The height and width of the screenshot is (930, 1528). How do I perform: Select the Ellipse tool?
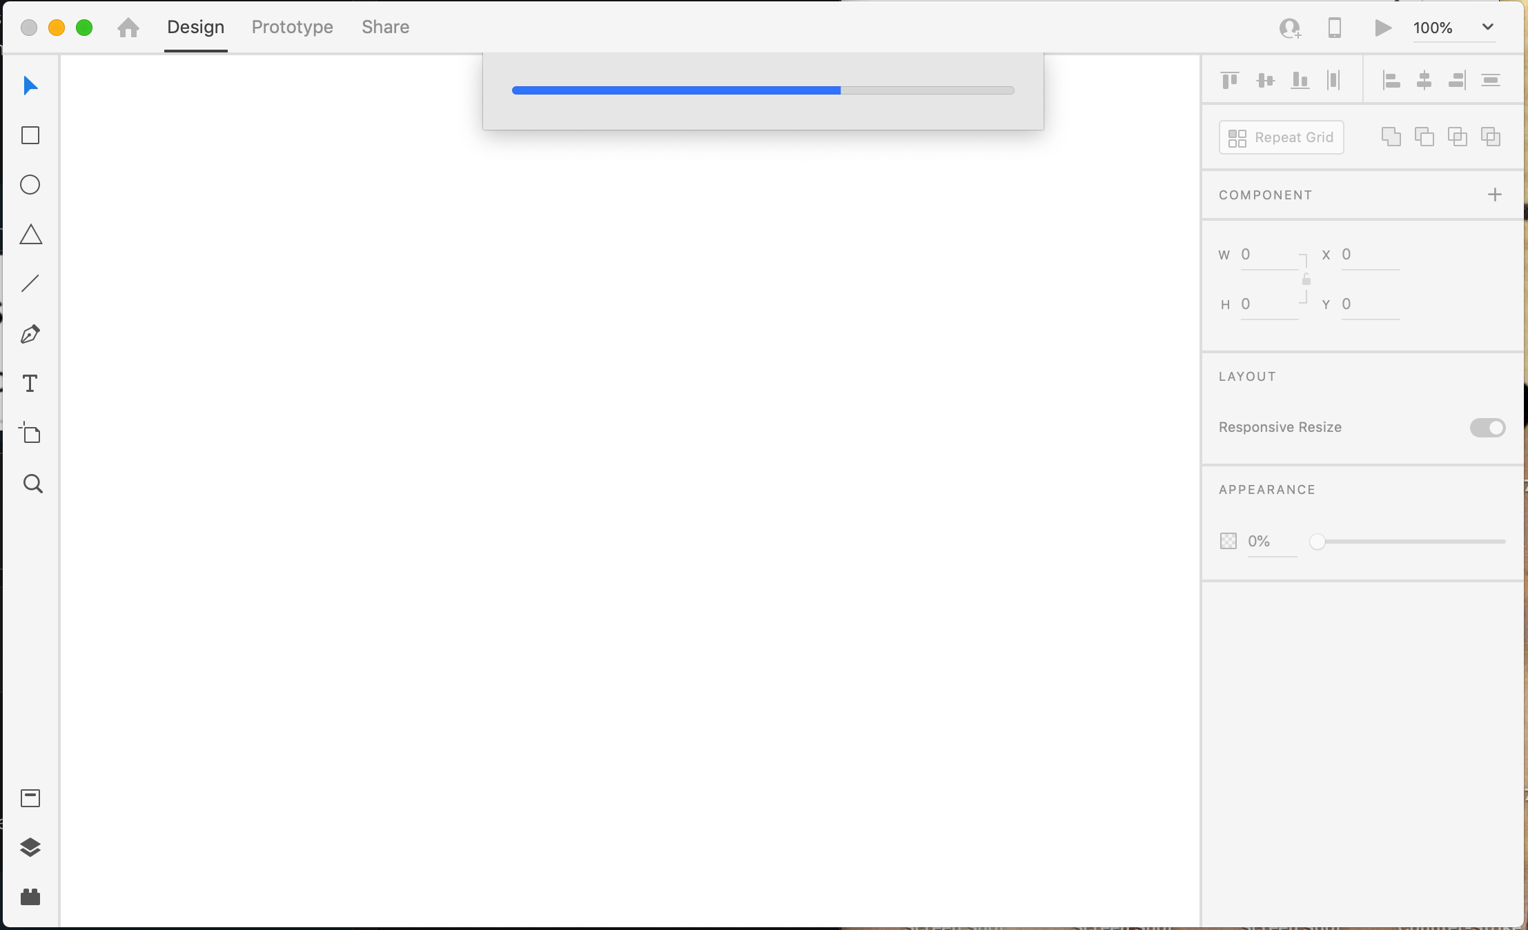30,185
